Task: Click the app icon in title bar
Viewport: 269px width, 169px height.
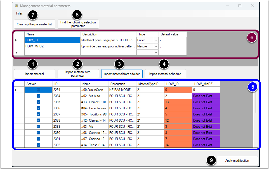Action: (16, 6)
